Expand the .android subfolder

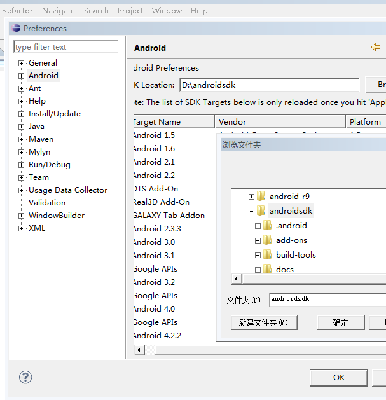pos(258,226)
